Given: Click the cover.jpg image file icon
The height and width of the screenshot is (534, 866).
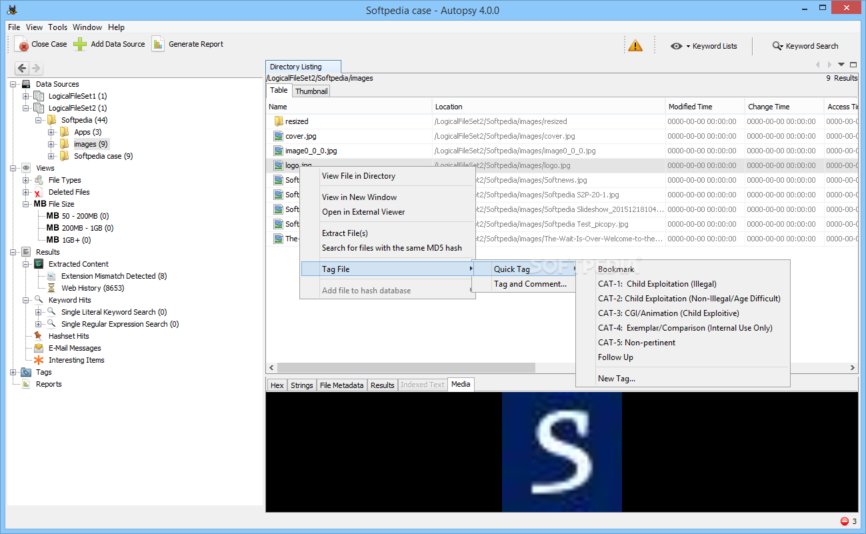Looking at the screenshot, I should 279,136.
